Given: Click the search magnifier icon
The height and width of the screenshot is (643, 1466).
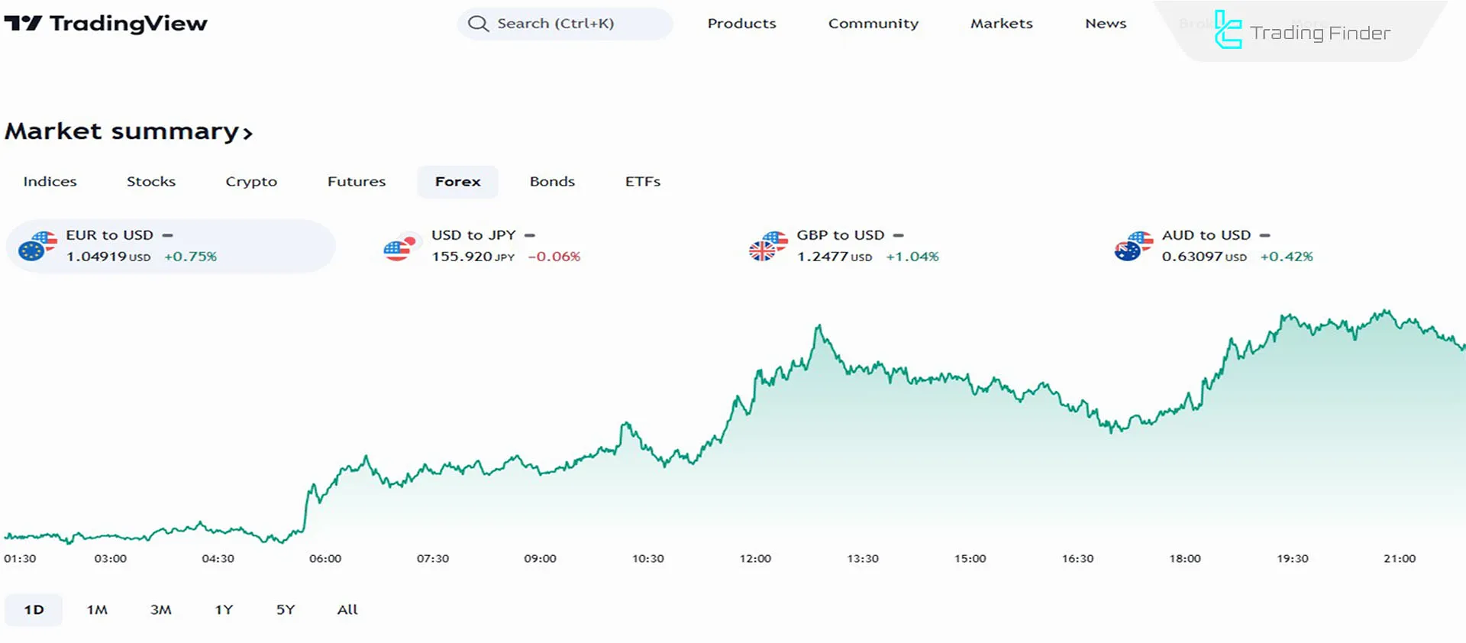Looking at the screenshot, I should tap(478, 24).
